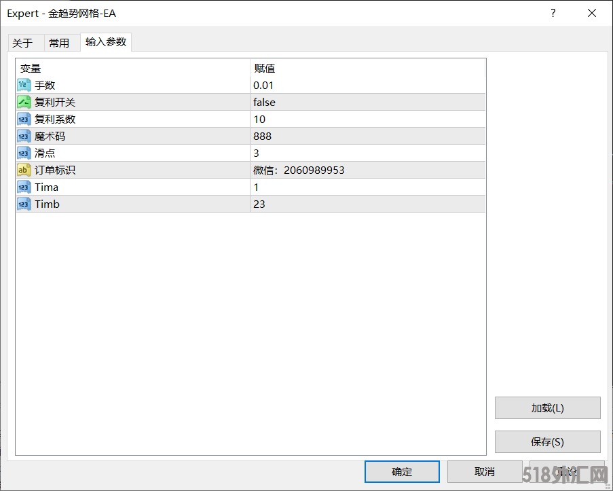Switch to the 常用 tab
Image resolution: width=613 pixels, height=491 pixels.
(x=62, y=43)
